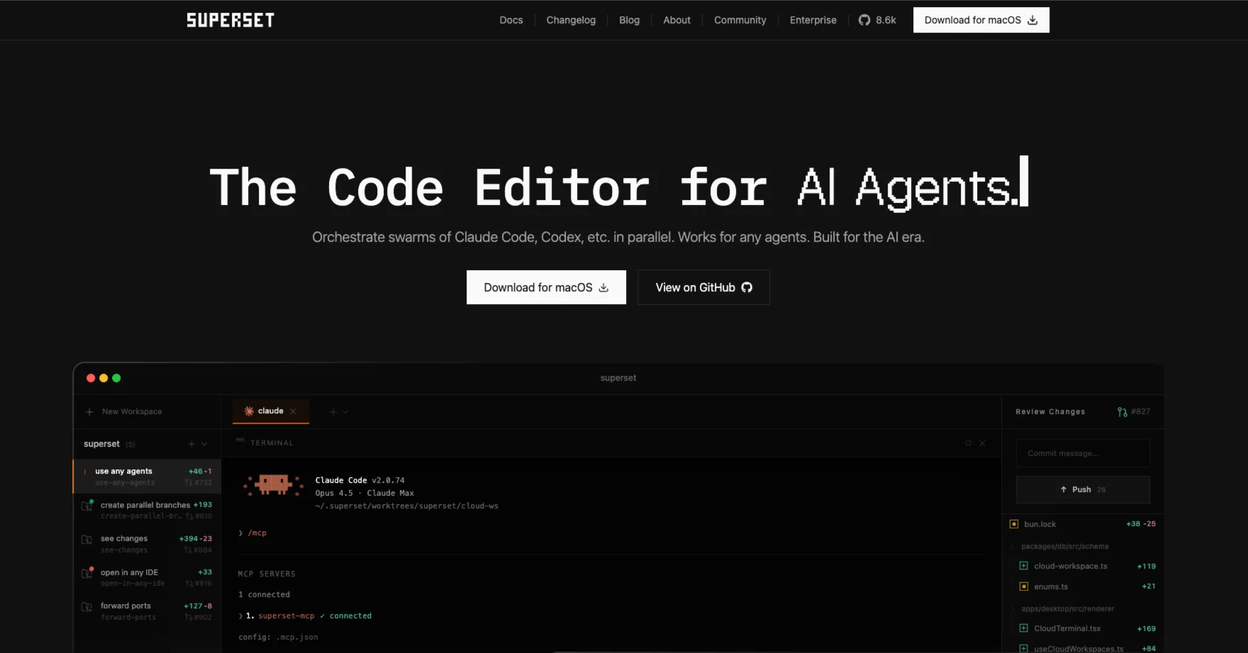Click the Superset logo in the header

point(230,20)
